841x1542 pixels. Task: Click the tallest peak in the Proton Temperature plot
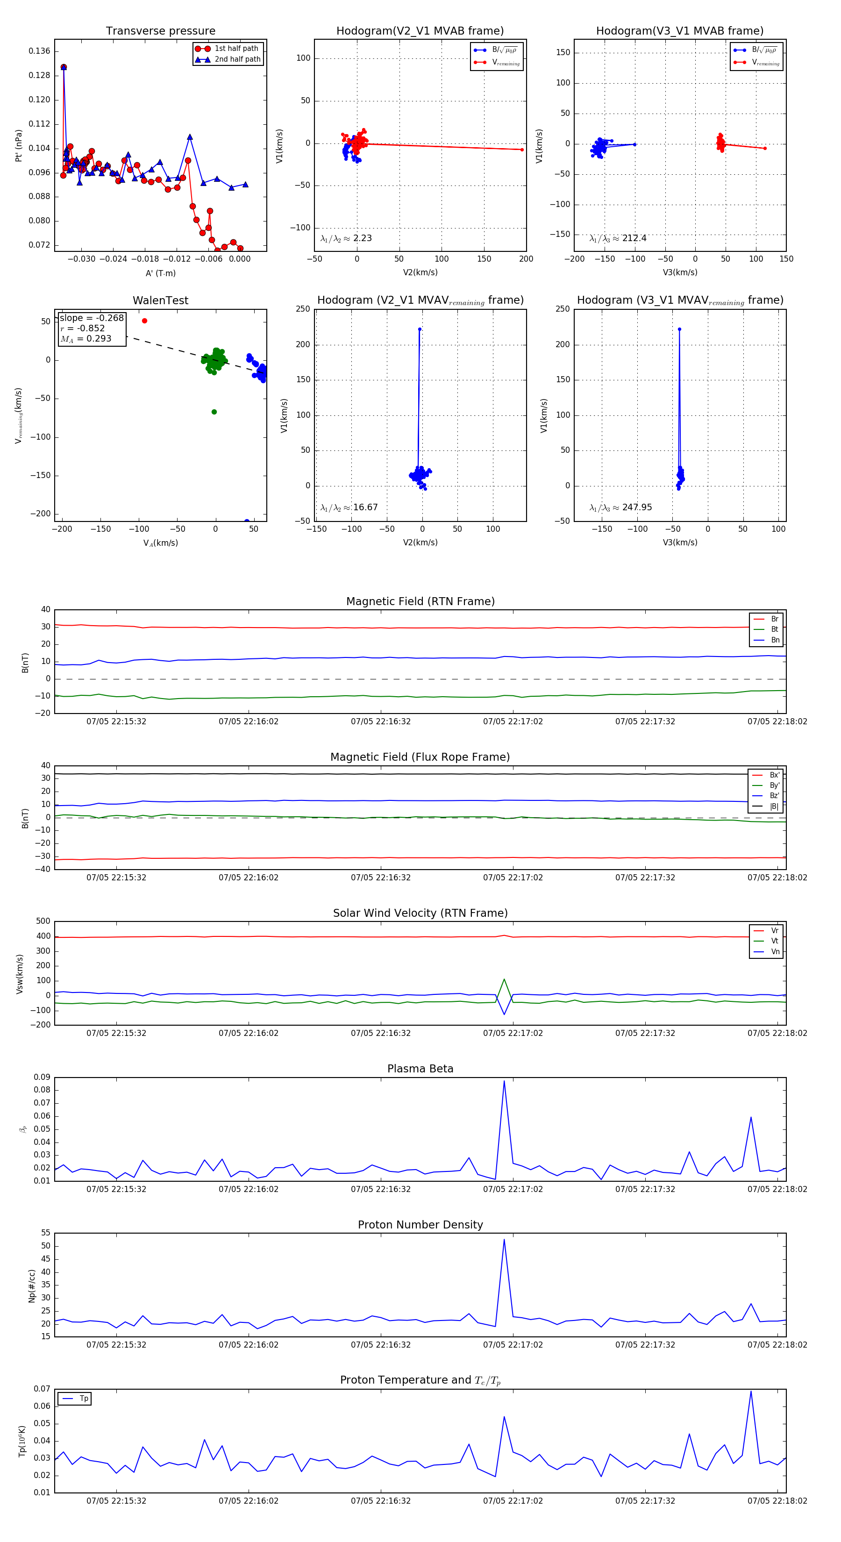point(751,1391)
